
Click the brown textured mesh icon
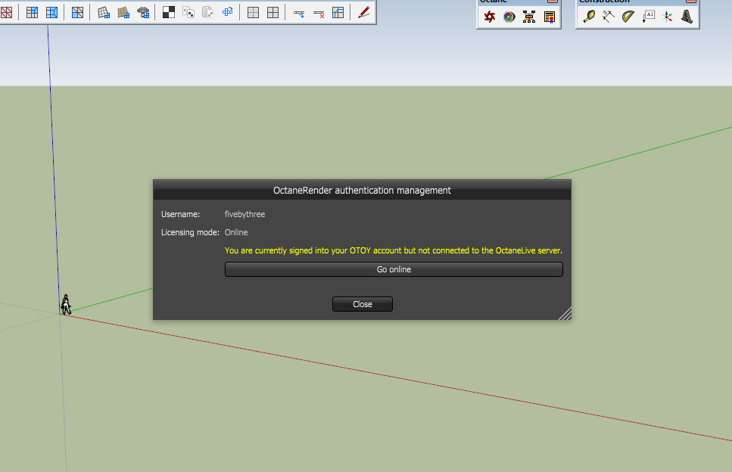[x=123, y=13]
